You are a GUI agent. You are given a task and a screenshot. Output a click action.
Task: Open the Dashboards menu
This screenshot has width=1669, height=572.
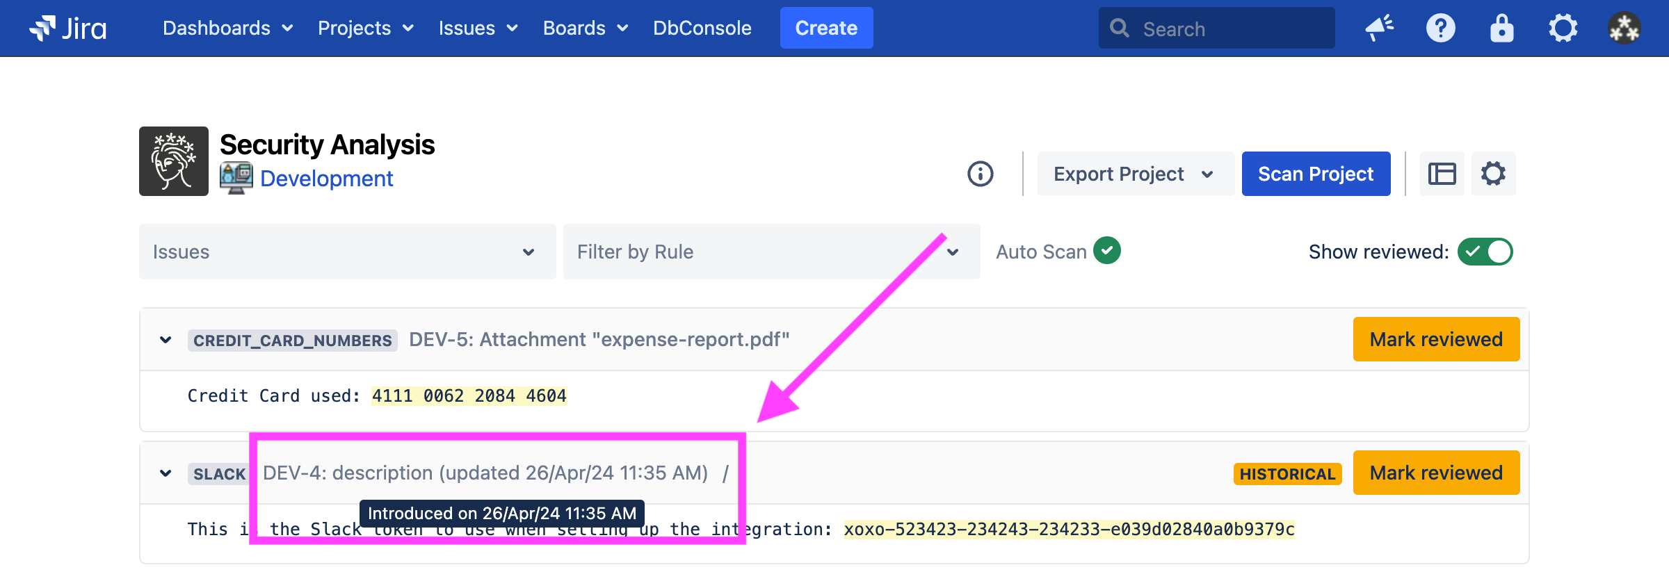click(227, 28)
